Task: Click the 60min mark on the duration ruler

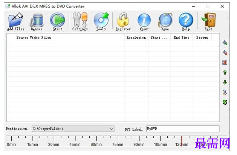Action: coord(96,141)
